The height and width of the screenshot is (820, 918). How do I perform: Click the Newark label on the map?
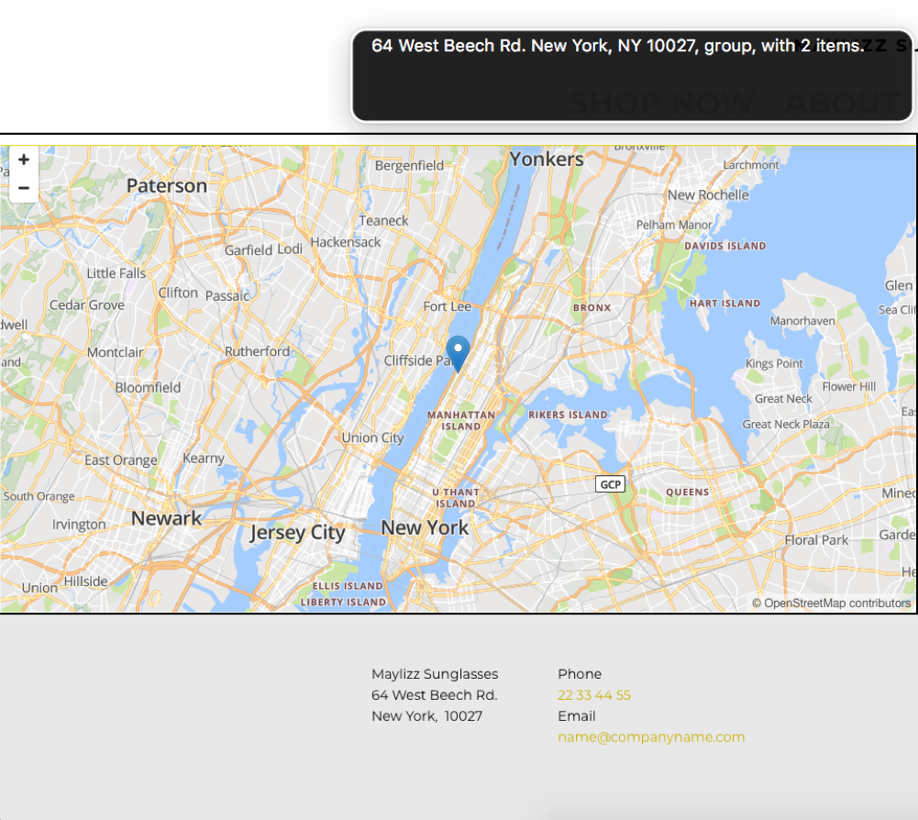[x=166, y=518]
